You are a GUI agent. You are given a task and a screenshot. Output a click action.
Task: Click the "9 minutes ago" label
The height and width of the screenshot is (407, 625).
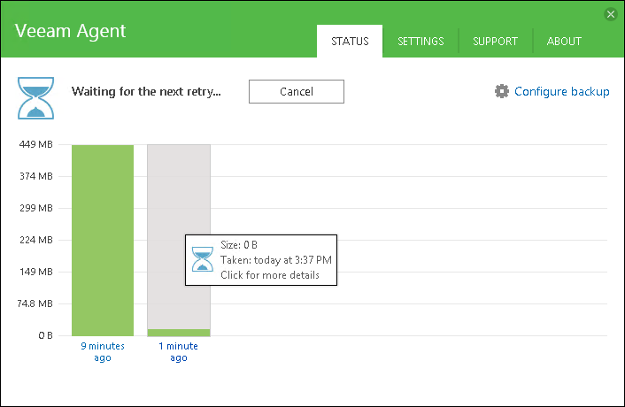103,351
